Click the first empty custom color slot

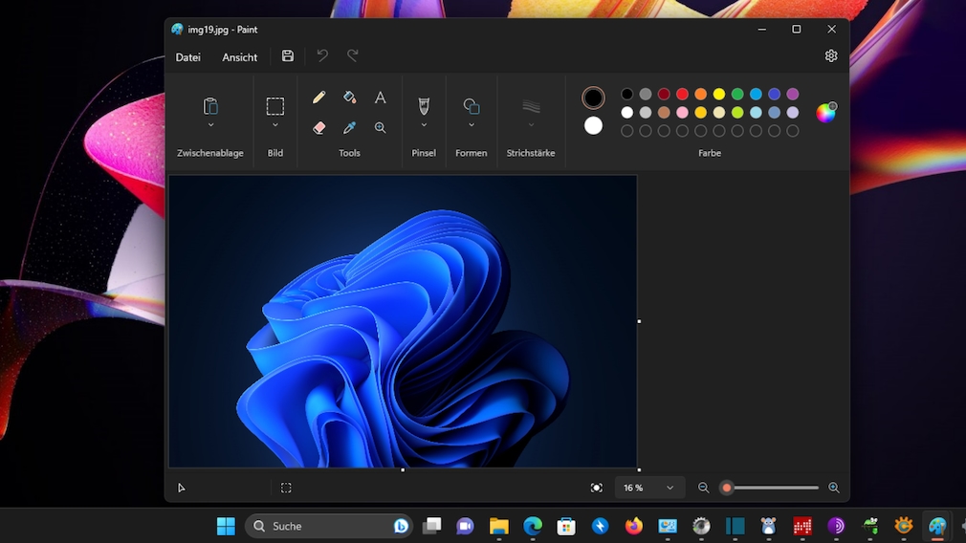click(x=626, y=131)
